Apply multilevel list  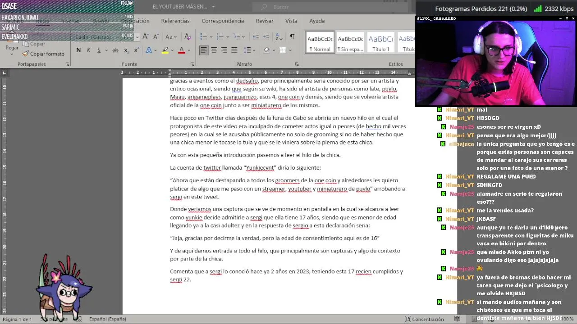click(236, 37)
